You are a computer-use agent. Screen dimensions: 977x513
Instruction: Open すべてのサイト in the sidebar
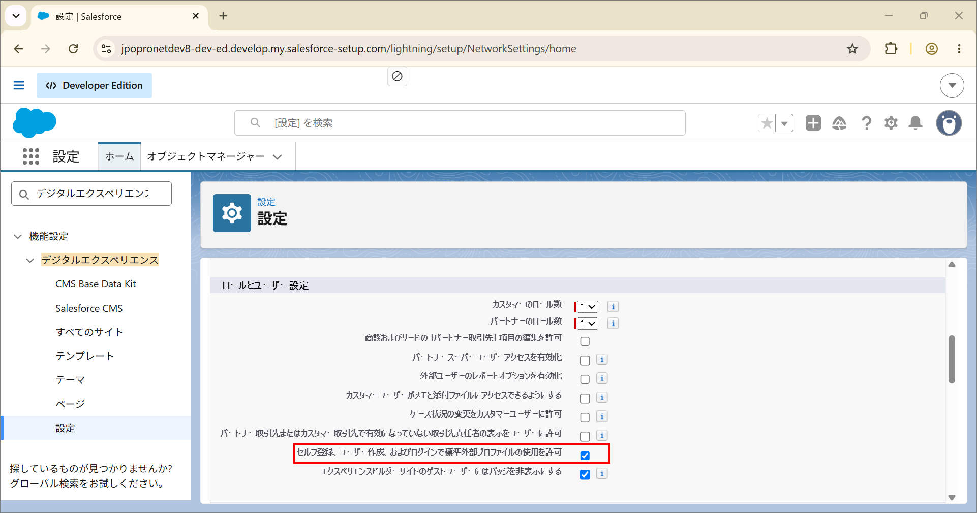pyautogui.click(x=89, y=332)
